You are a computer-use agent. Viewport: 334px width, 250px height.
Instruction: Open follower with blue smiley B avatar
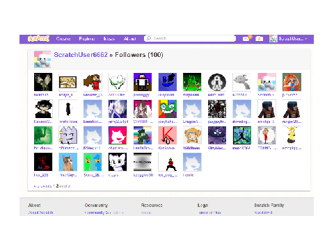[x=168, y=82]
